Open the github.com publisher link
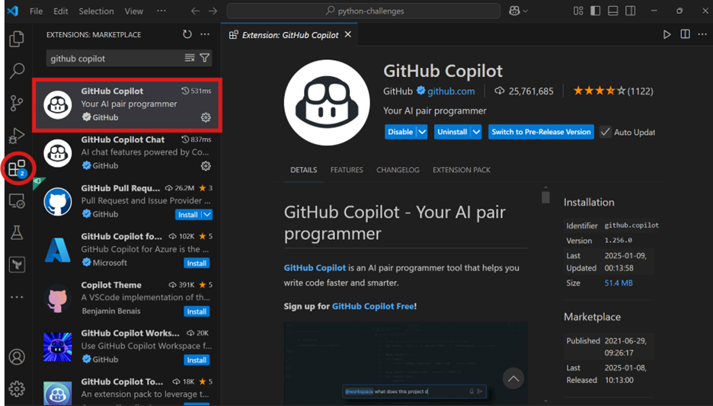 (451, 91)
